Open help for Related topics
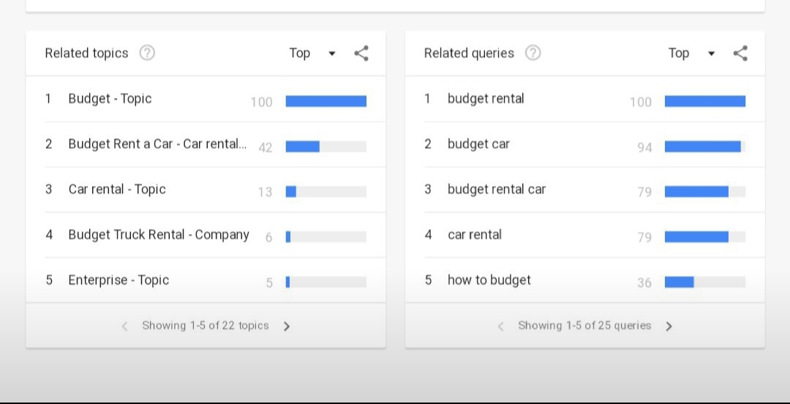The width and height of the screenshot is (790, 404). (147, 53)
